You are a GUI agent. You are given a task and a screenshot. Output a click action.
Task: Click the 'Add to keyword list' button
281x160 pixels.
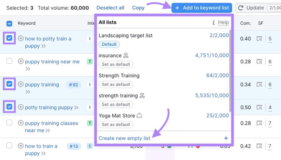point(202,8)
